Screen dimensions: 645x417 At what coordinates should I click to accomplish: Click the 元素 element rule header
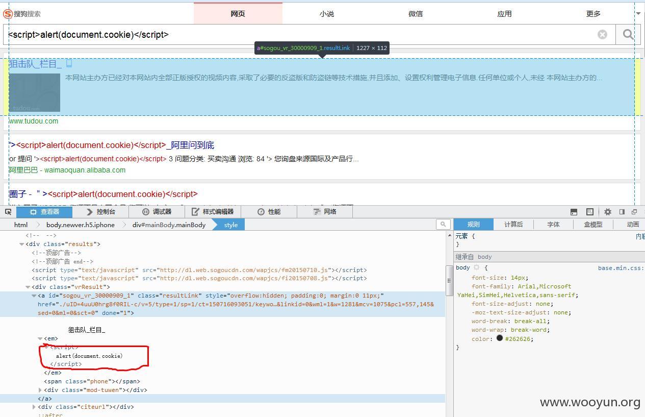coord(465,236)
